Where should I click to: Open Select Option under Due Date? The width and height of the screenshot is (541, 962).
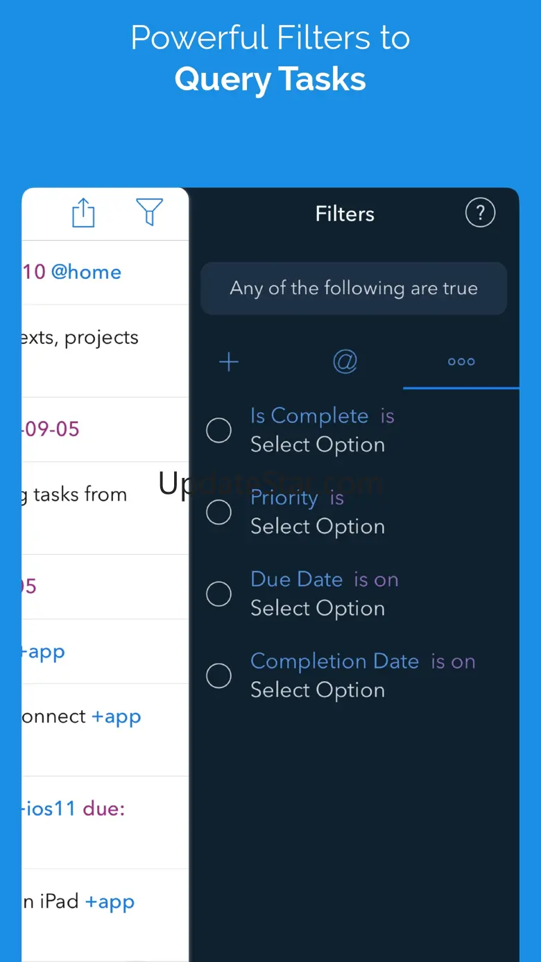point(318,609)
